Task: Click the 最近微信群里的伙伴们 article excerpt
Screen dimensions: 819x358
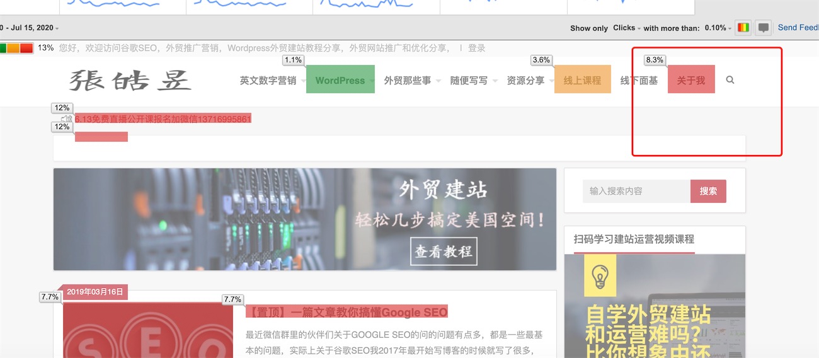Action: (394, 342)
